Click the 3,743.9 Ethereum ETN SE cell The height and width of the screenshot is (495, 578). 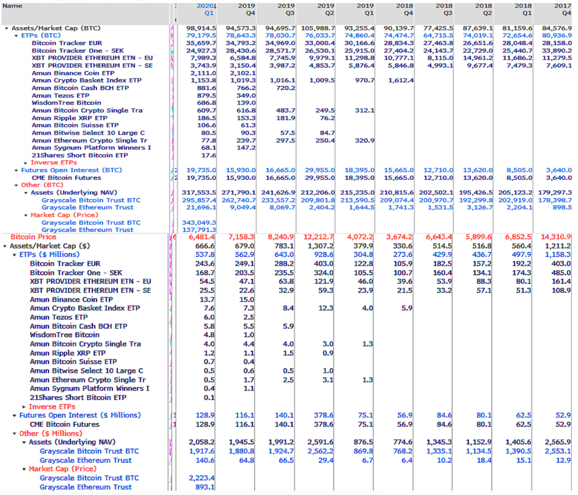pyautogui.click(x=203, y=66)
